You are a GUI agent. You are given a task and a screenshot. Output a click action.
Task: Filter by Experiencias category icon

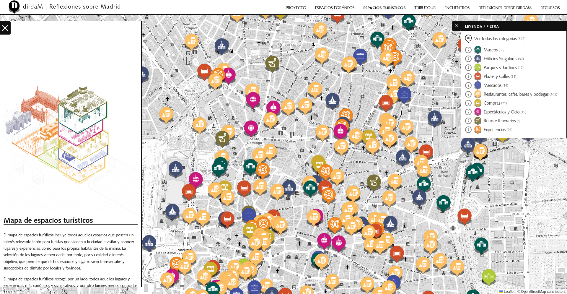[x=478, y=130]
